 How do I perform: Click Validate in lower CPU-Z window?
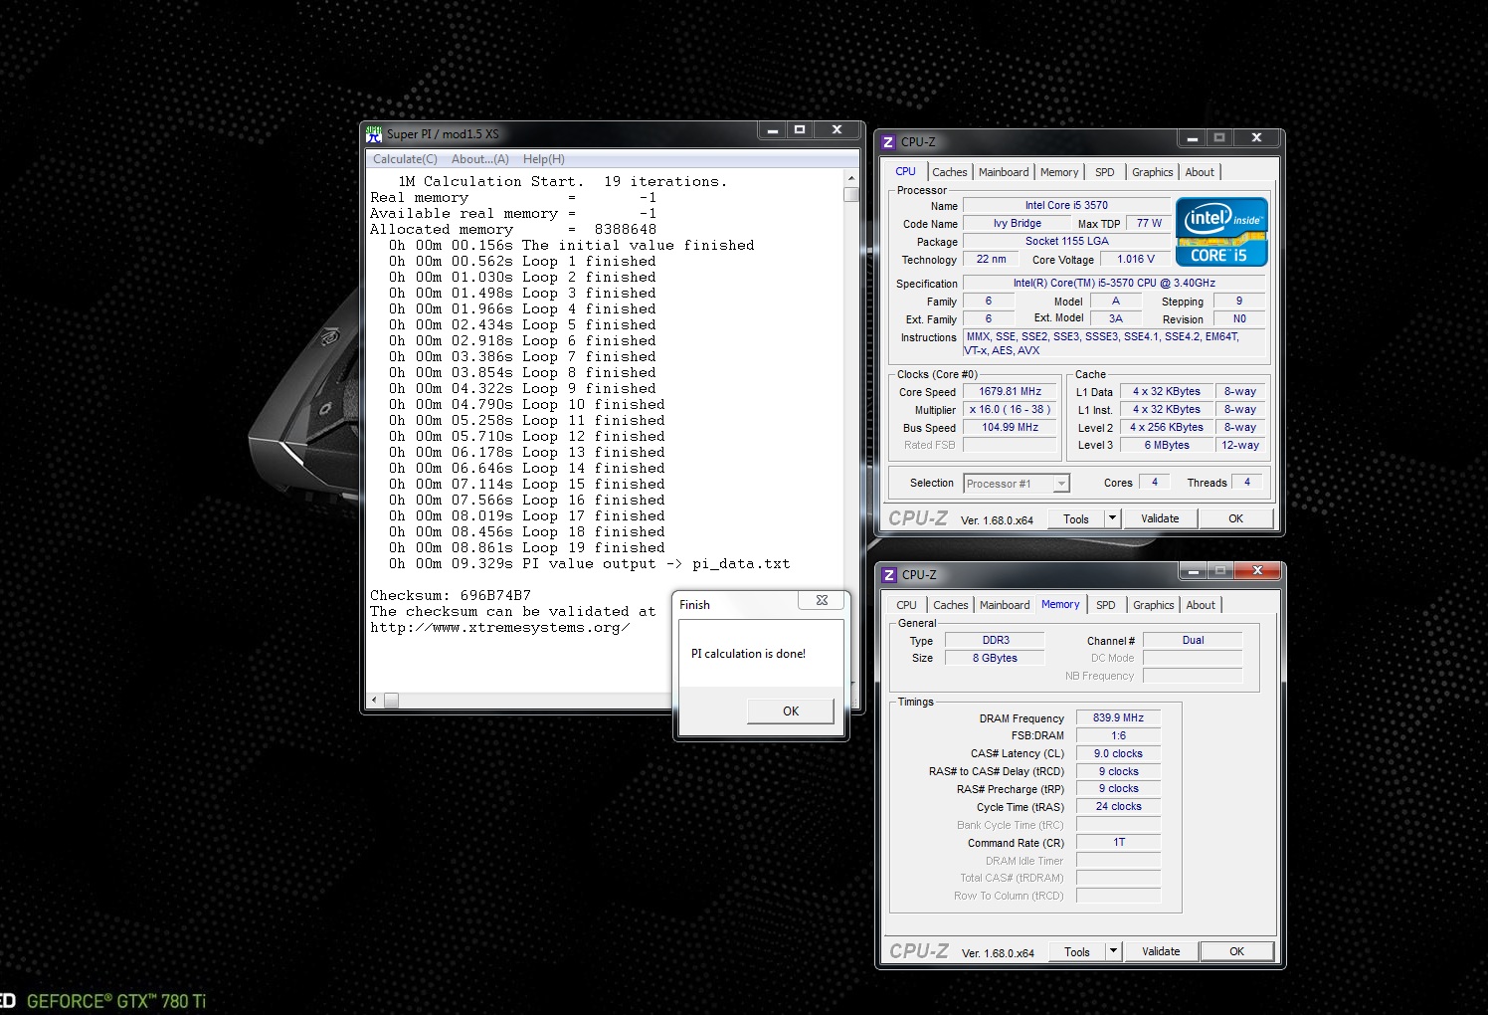coord(1161,951)
